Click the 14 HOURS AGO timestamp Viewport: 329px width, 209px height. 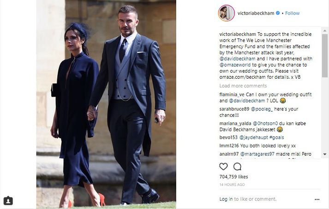point(232,185)
